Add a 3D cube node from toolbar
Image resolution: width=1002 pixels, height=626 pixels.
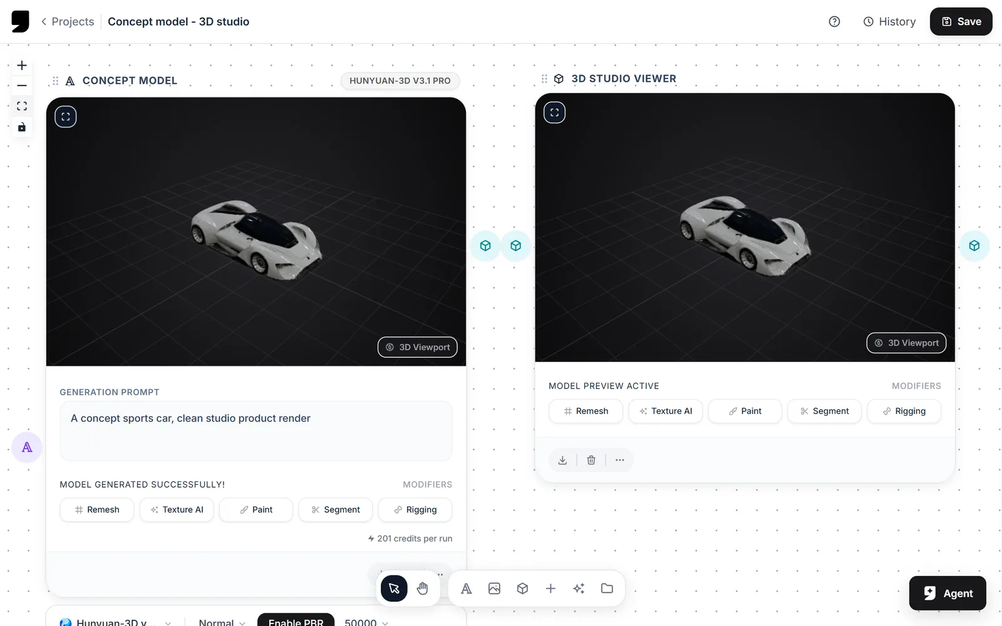click(x=522, y=588)
